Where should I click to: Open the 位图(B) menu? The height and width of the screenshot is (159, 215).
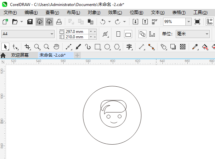(x=136, y=13)
